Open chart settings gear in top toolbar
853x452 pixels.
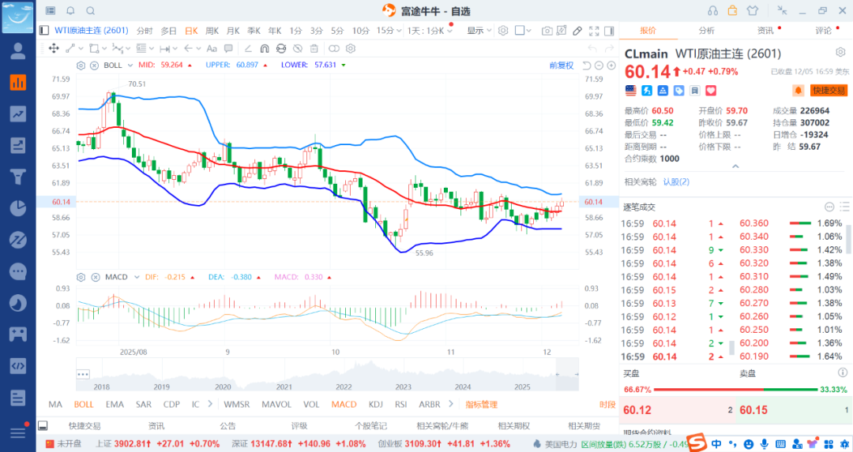coord(503,31)
